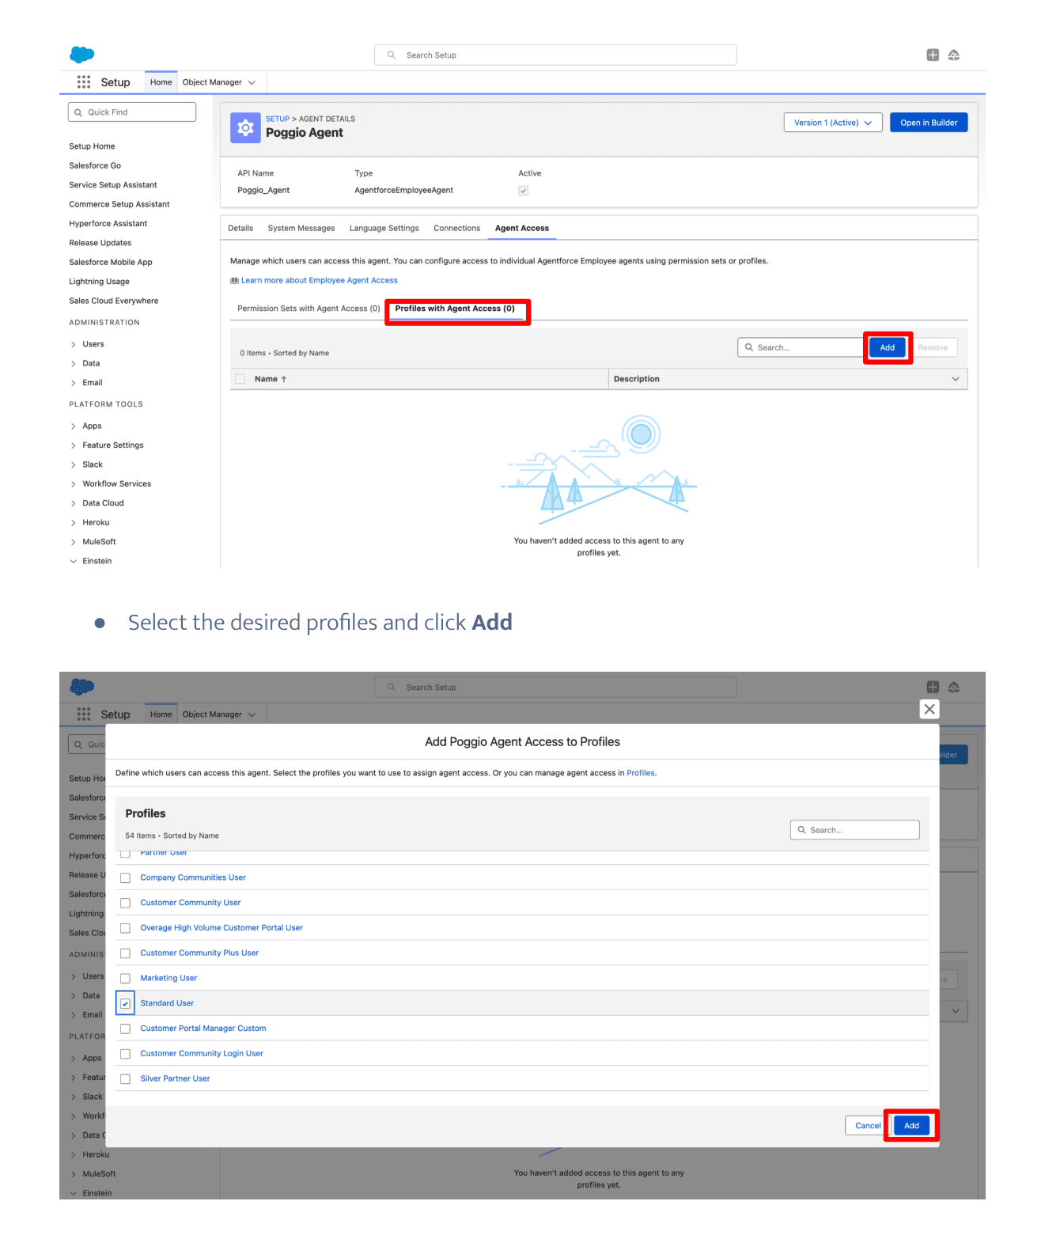The width and height of the screenshot is (1045, 1239).
Task: Open the Version 1 (Active) dropdown
Action: click(833, 123)
